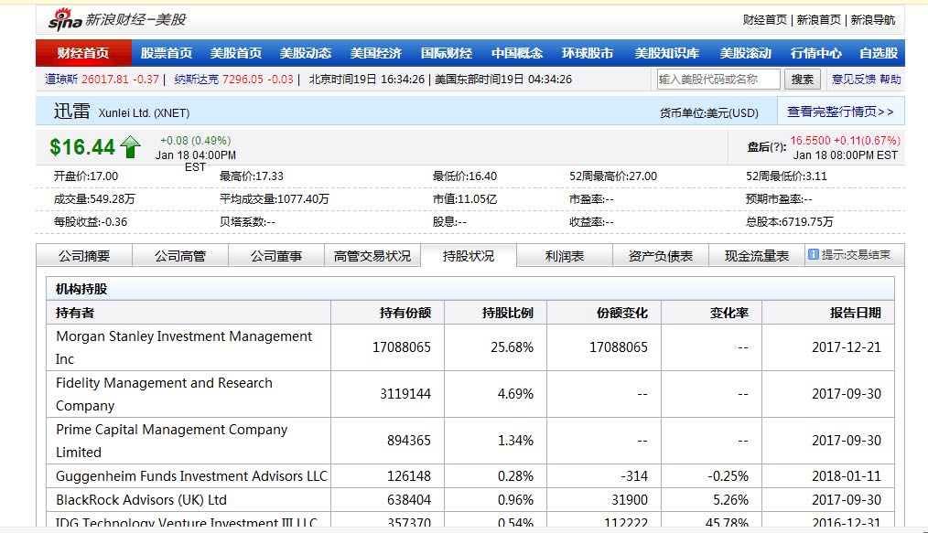Select the 高管交易状况 tab
Viewport: 928px width, 533px height.
click(x=372, y=256)
